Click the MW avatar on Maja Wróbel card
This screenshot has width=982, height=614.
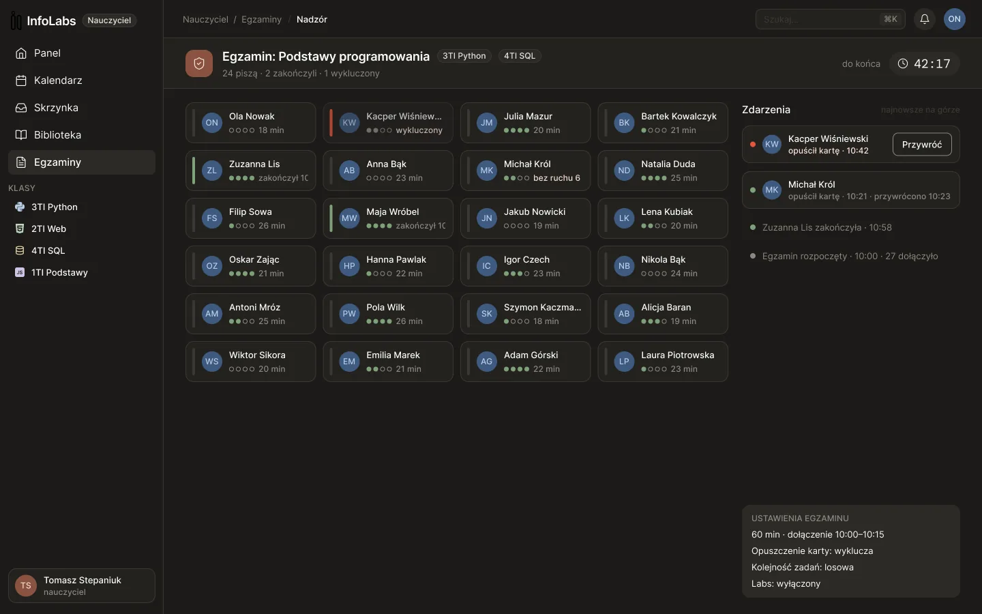tap(349, 218)
